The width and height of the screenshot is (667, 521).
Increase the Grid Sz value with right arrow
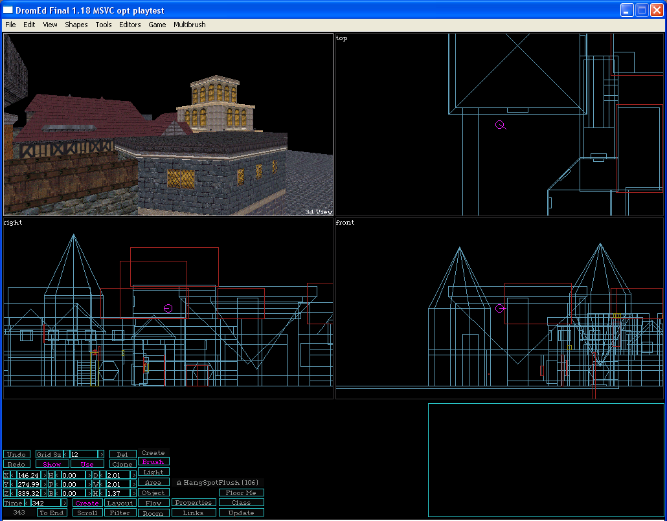point(101,454)
